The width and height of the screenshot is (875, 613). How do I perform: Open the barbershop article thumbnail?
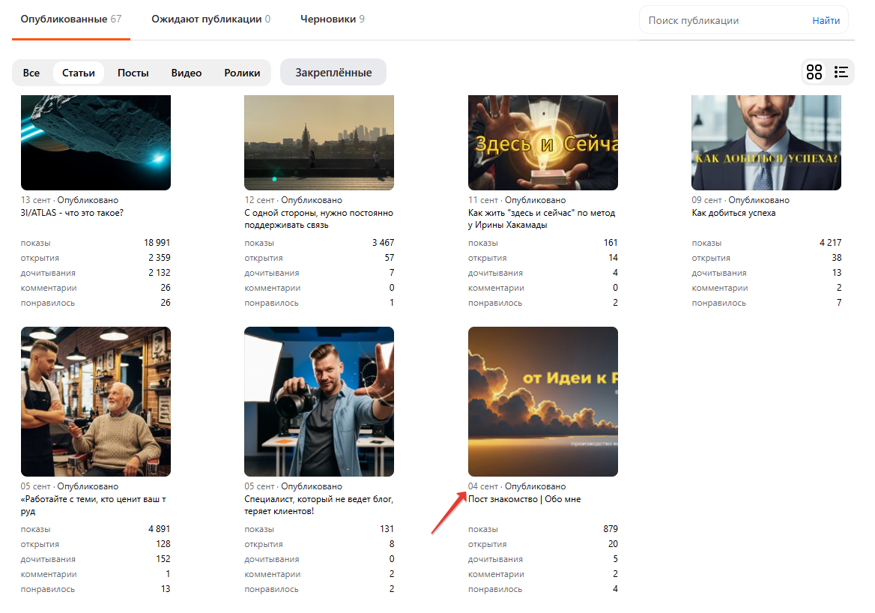tap(96, 402)
